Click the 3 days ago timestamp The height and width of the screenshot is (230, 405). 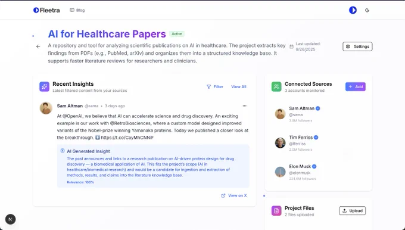pos(115,106)
